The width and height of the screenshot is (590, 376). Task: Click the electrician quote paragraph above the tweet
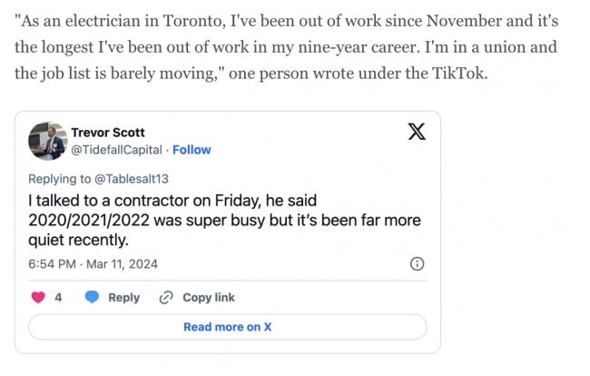pos(286,47)
